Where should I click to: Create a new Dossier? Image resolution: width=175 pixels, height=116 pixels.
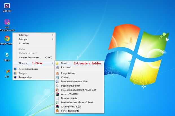(79, 63)
